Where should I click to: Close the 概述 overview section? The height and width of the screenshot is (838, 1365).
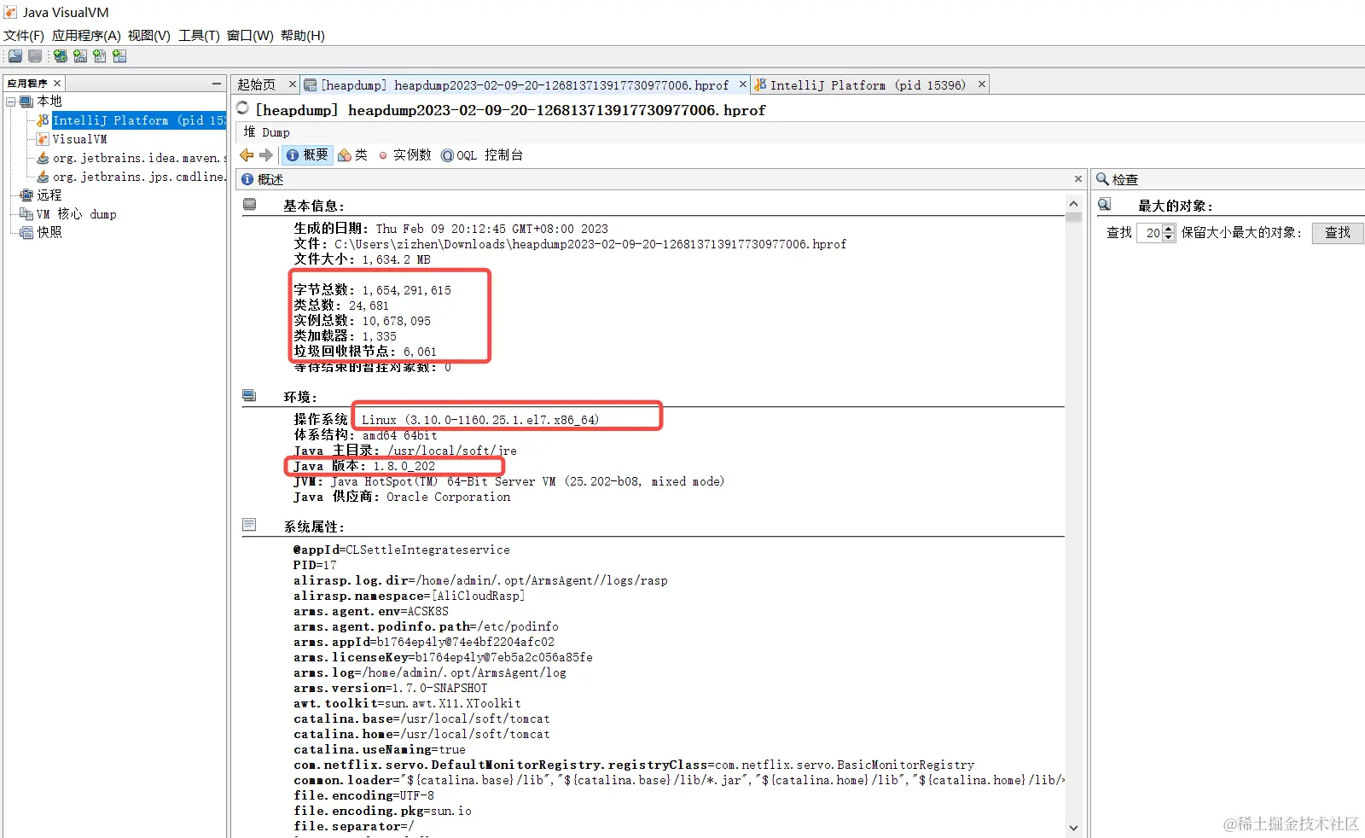[1077, 179]
